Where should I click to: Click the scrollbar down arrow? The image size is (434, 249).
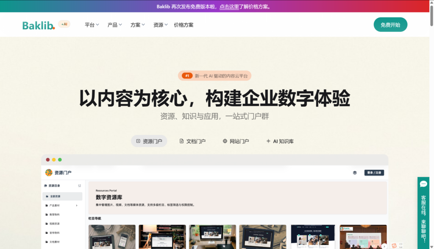point(431,246)
